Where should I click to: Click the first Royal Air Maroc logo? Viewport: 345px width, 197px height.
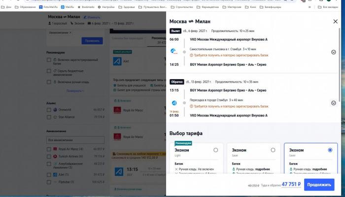[117, 110]
